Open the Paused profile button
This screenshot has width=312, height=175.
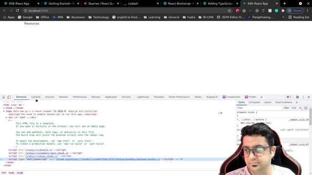click(x=295, y=11)
